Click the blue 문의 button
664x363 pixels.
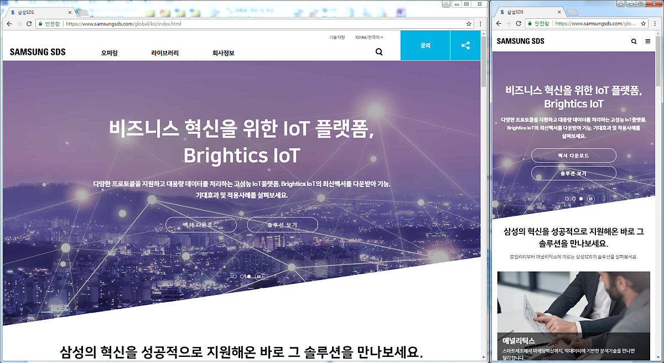[x=426, y=45]
